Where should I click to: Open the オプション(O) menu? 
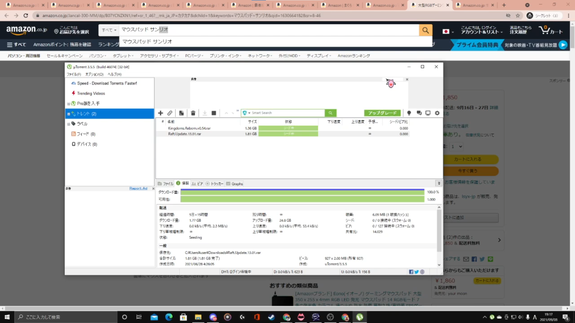(94, 74)
